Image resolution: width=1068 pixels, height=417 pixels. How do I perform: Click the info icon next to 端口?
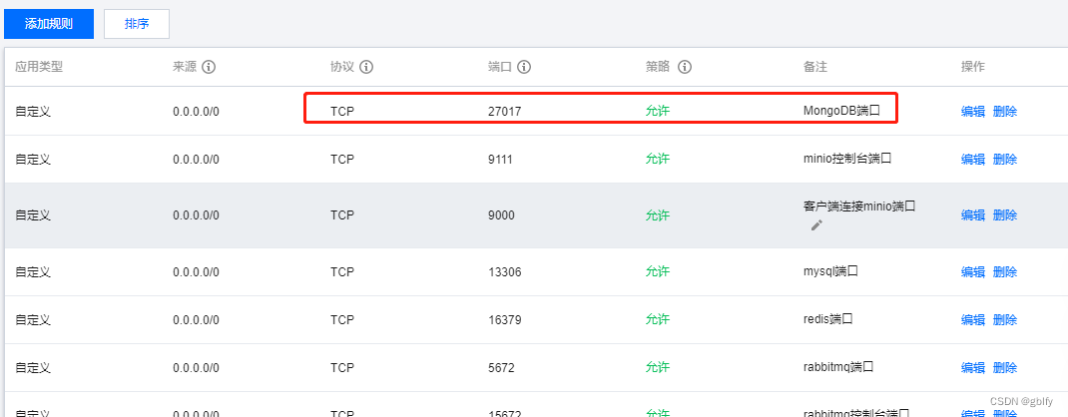[524, 68]
